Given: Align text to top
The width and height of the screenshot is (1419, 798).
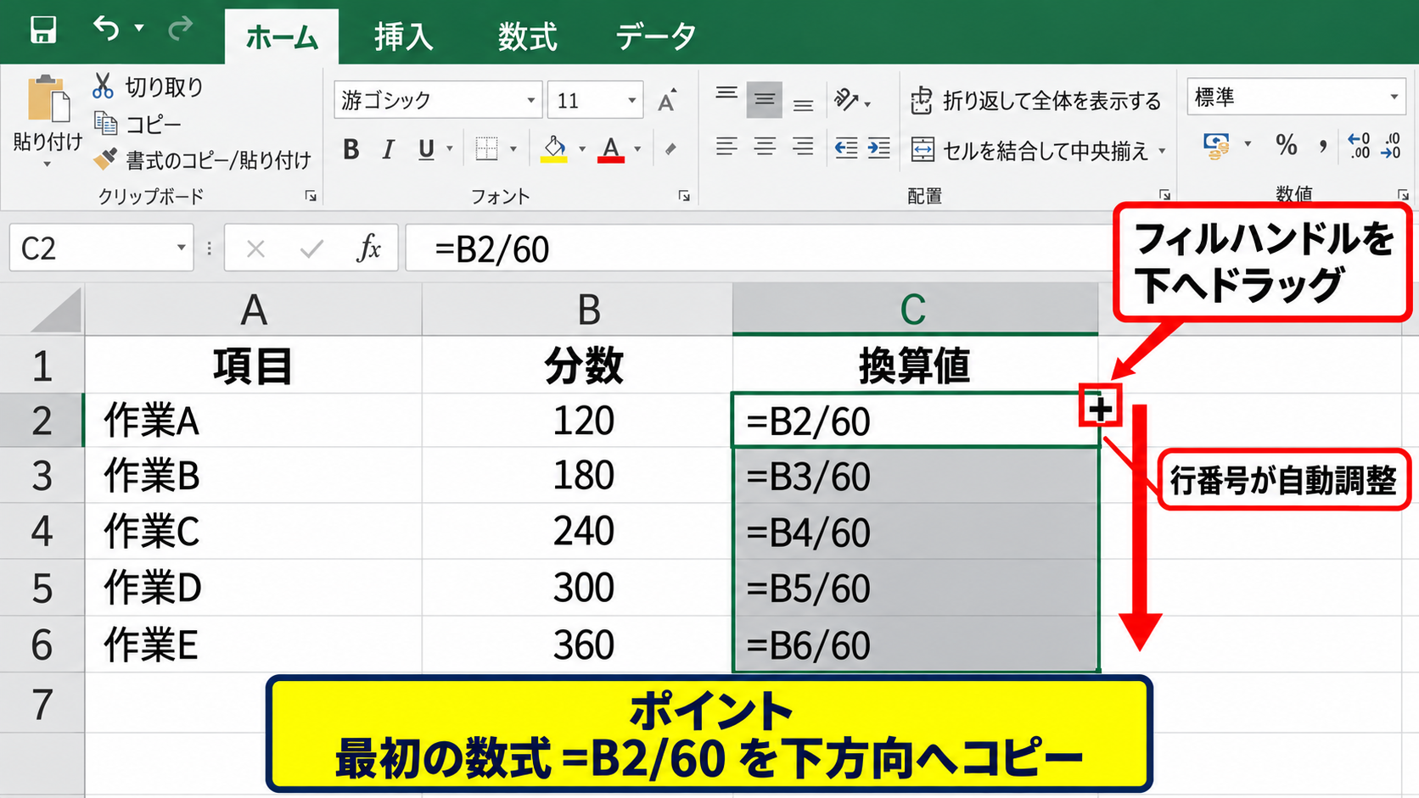Looking at the screenshot, I should point(726,94).
